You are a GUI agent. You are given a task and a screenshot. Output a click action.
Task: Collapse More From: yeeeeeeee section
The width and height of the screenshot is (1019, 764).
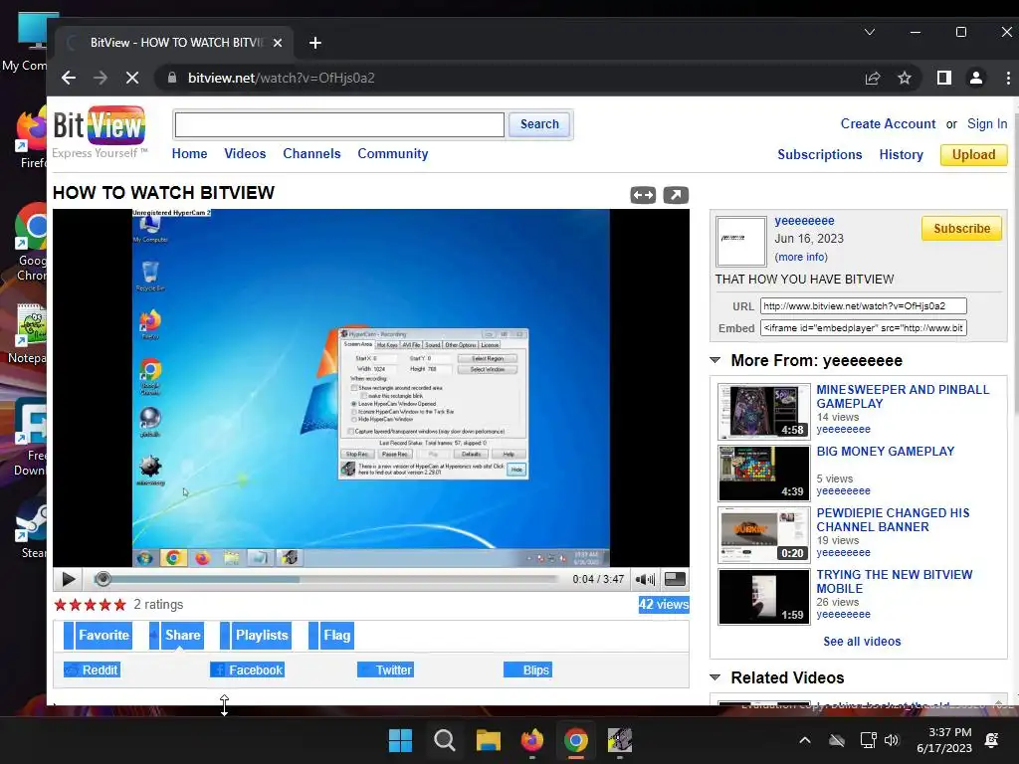714,360
